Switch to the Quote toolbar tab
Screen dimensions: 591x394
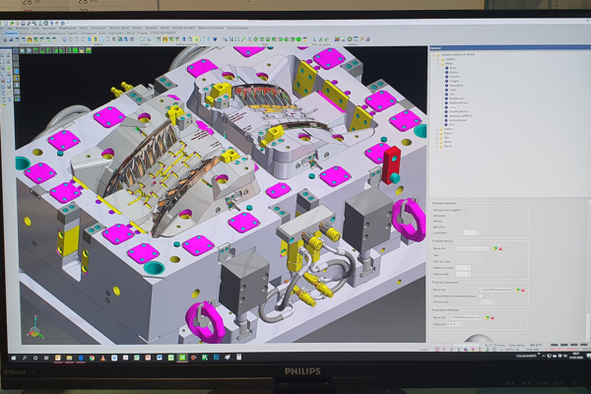(102, 33)
